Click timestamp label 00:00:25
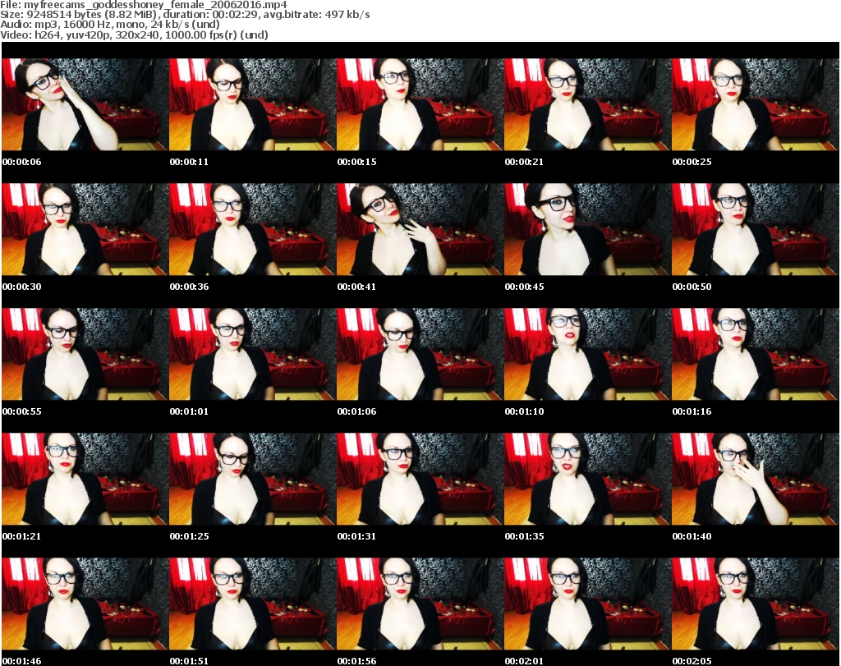841x666 pixels. point(692,162)
